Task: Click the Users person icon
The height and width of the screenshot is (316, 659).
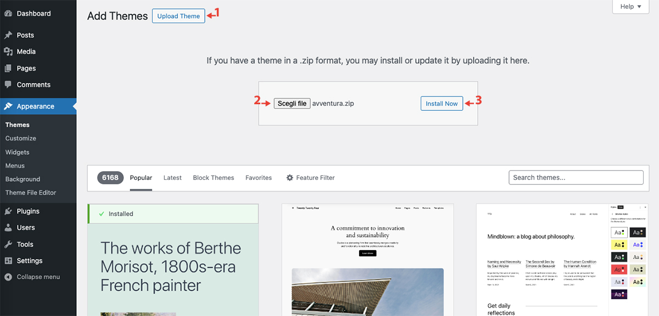Action: coord(8,228)
